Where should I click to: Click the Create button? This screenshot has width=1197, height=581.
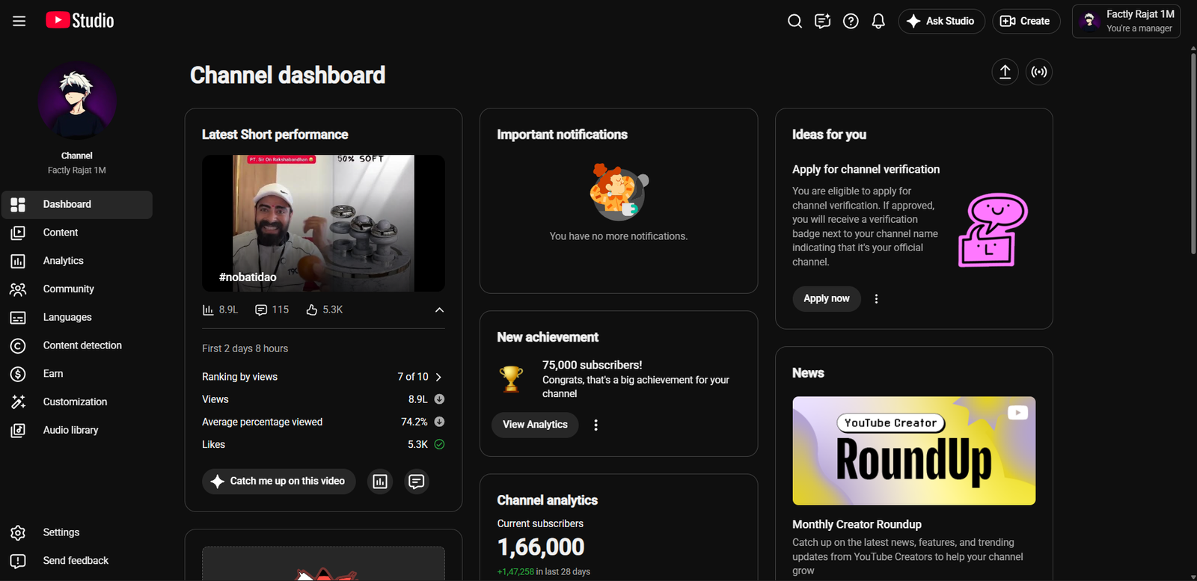click(1026, 21)
